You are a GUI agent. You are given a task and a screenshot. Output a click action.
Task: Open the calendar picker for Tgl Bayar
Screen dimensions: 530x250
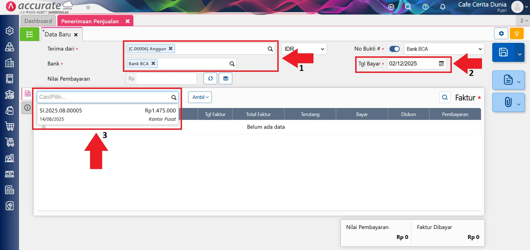441,64
